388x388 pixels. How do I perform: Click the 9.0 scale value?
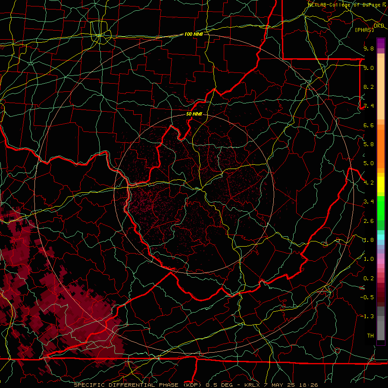click(x=369, y=68)
